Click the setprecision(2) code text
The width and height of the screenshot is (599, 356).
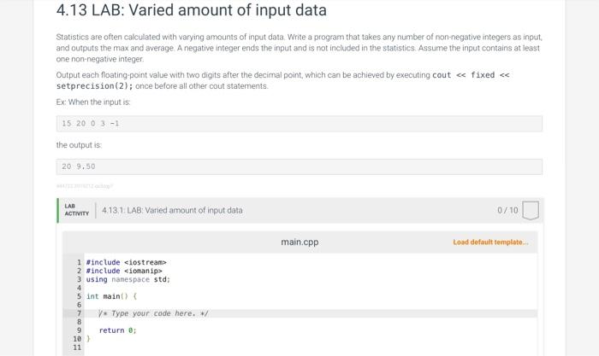click(x=94, y=86)
